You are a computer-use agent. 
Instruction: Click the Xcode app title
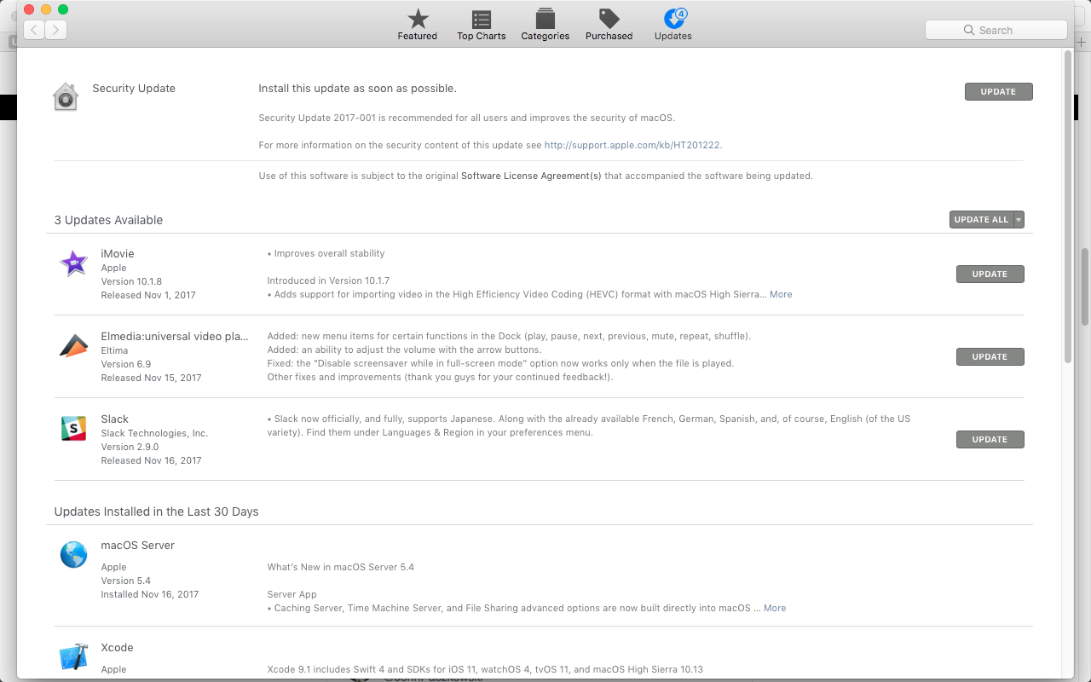[117, 647]
